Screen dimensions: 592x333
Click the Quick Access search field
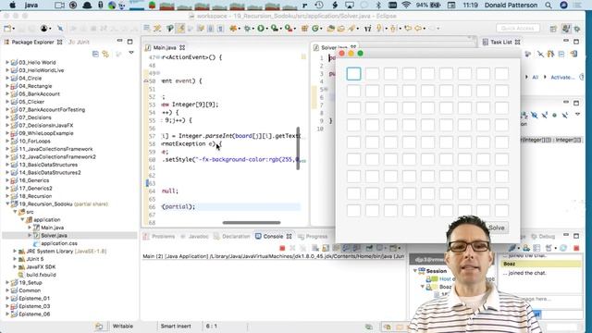(x=518, y=29)
